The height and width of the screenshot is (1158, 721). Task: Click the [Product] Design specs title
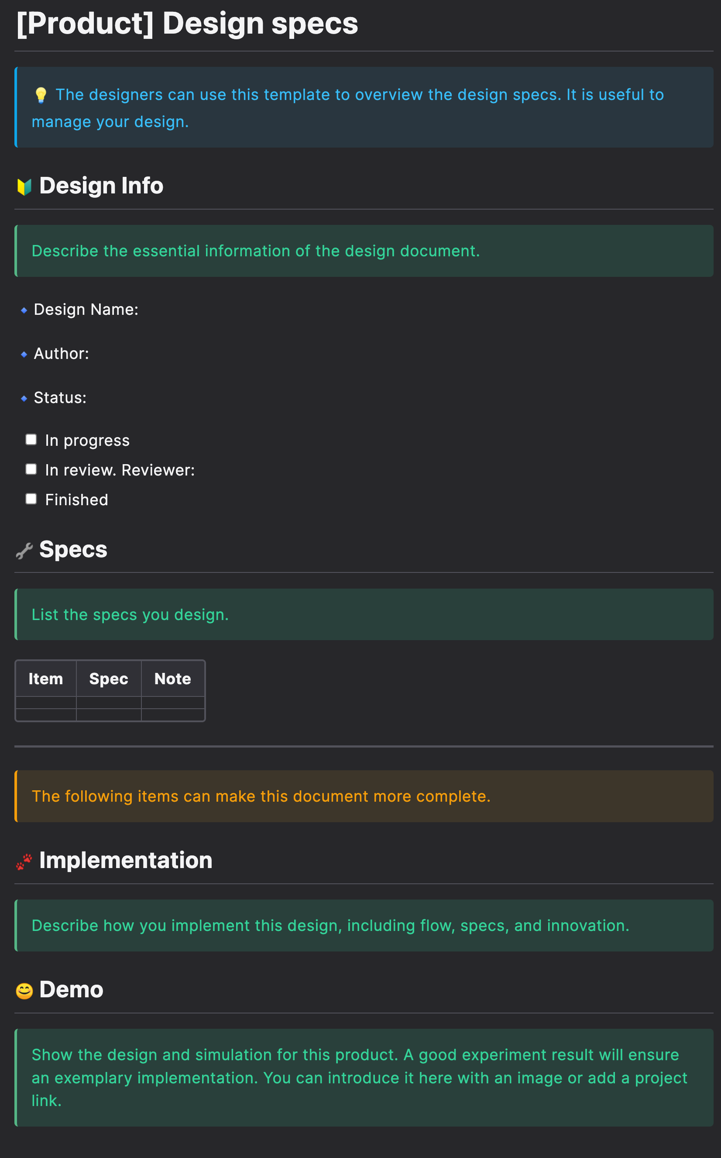click(187, 24)
